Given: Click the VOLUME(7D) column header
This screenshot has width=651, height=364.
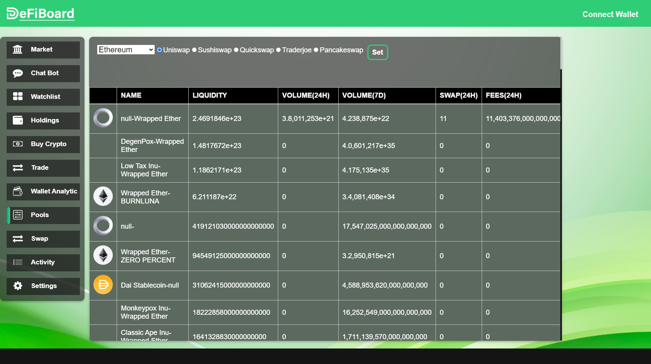Looking at the screenshot, I should coord(387,95).
